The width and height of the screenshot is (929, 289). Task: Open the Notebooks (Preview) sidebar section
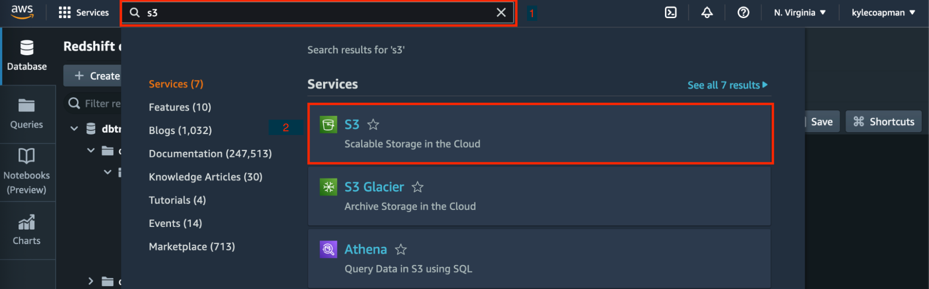pyautogui.click(x=27, y=171)
